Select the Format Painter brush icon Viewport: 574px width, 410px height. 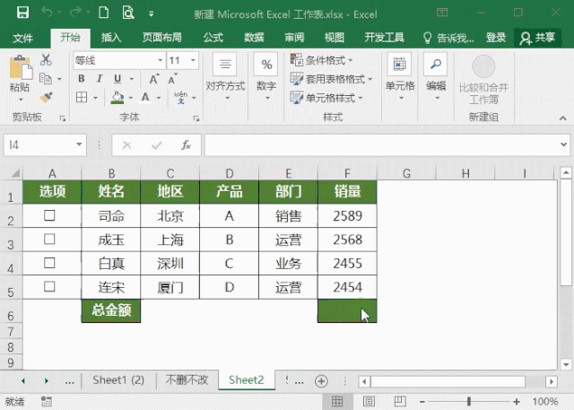coord(46,98)
